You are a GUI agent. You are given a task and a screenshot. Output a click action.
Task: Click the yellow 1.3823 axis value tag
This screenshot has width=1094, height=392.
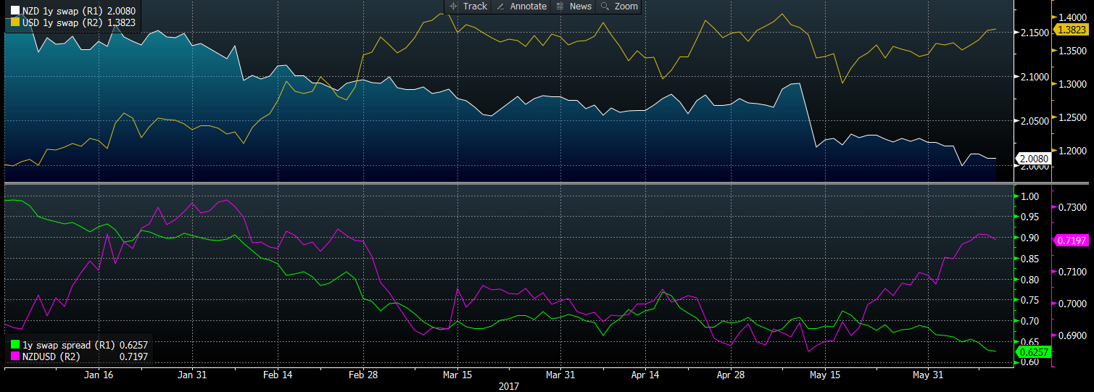[1071, 30]
